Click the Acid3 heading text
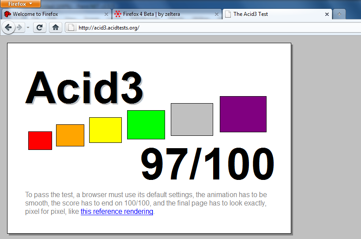361x239 pixels. click(x=84, y=88)
